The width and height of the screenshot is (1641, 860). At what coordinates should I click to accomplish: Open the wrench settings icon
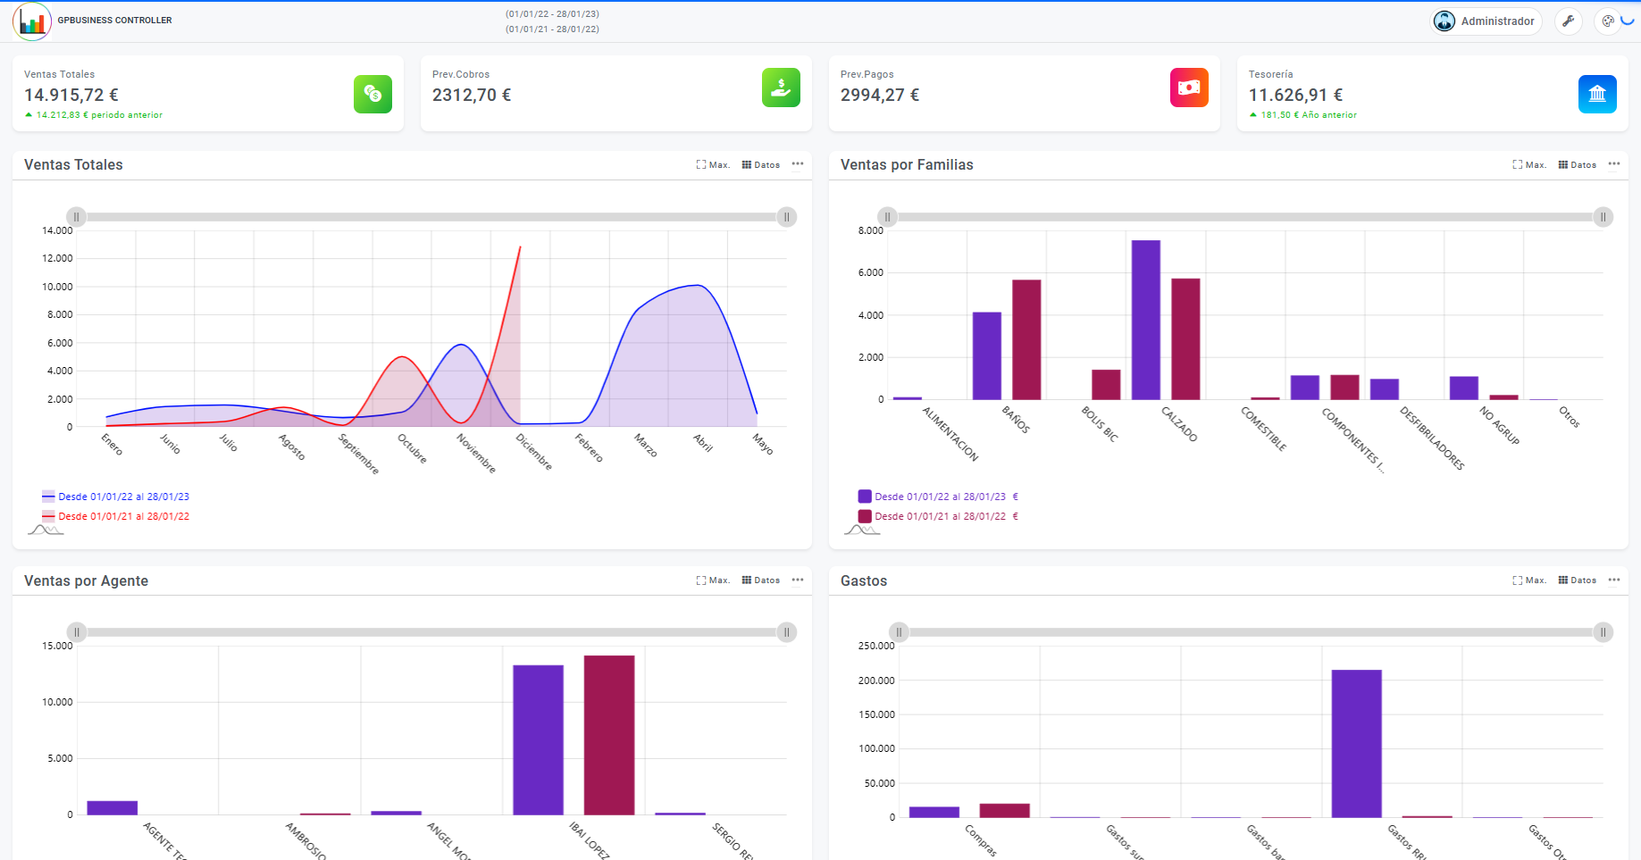coord(1568,21)
